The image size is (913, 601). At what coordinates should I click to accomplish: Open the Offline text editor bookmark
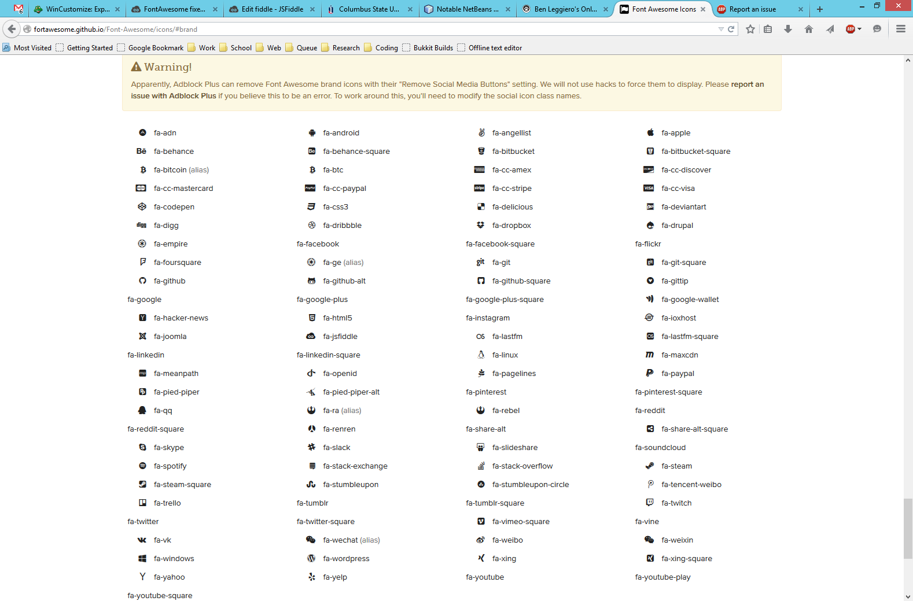click(x=489, y=47)
